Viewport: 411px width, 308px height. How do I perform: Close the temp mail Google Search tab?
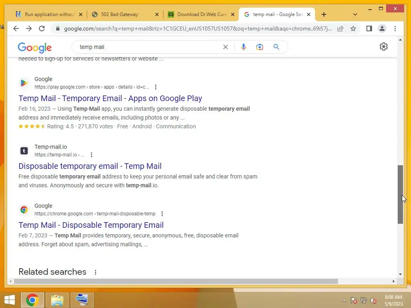pos(309,14)
